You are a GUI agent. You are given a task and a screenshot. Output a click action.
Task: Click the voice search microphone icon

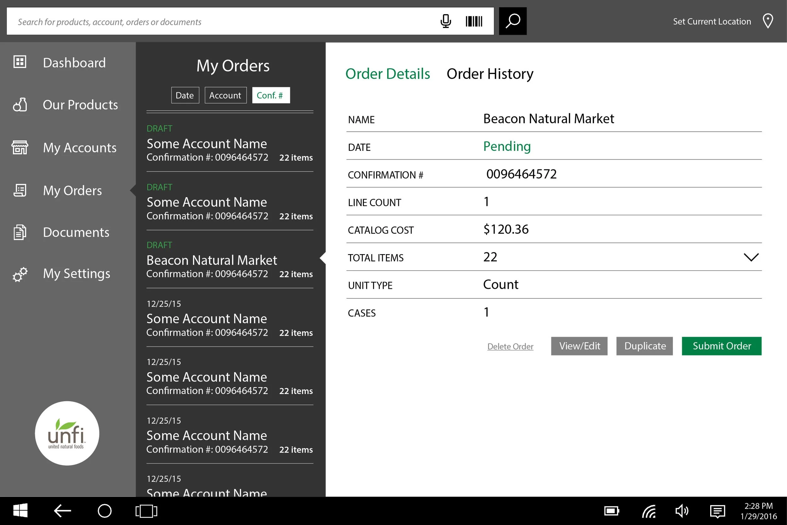click(x=446, y=21)
